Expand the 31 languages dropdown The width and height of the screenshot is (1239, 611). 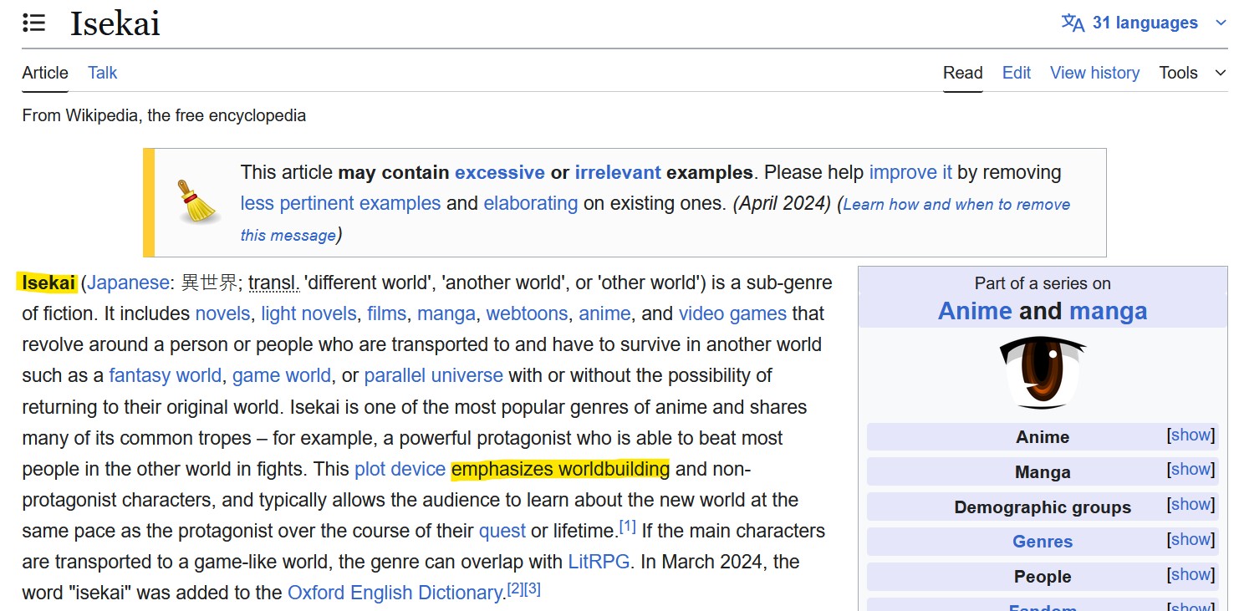[x=1144, y=23]
